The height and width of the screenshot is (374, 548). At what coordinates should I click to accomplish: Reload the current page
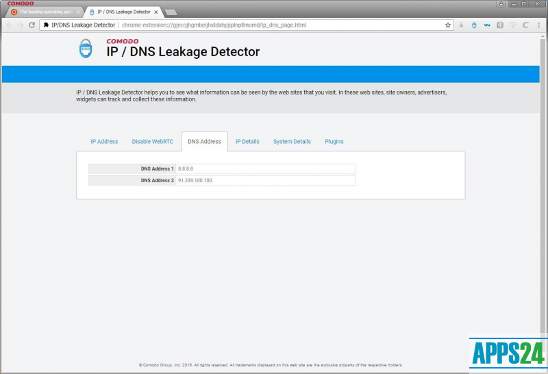(x=32, y=25)
